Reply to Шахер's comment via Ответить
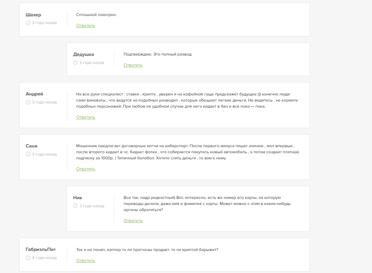The height and width of the screenshot is (273, 372). click(86, 25)
